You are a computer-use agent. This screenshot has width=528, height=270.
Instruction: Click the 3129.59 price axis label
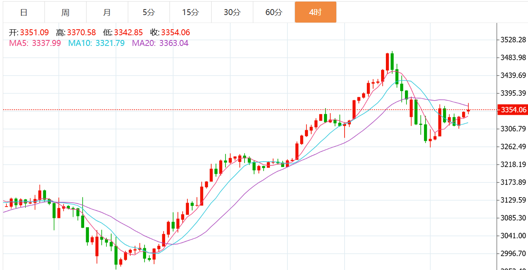tap(513, 200)
